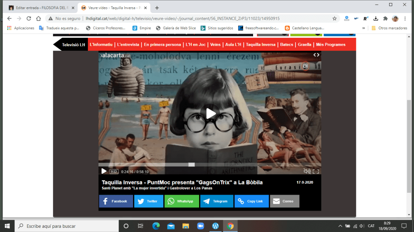Share the video via Telegram
The height and width of the screenshot is (232, 414).
[x=216, y=201]
